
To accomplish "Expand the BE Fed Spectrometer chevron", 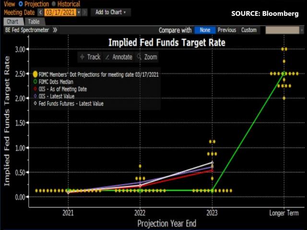I will click(x=55, y=30).
